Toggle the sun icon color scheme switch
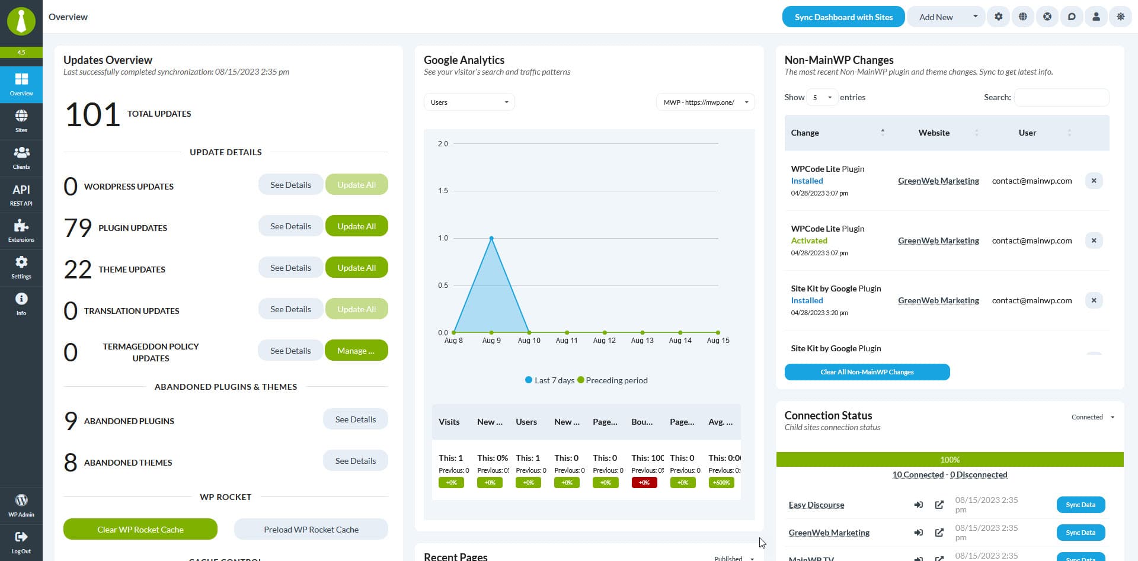The width and height of the screenshot is (1138, 561). pos(1120,17)
